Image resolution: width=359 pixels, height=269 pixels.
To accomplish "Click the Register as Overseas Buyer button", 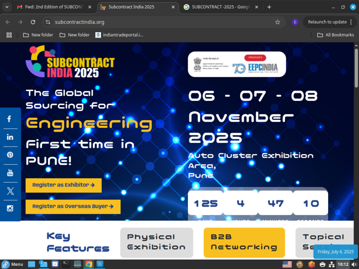I will coord(73,207).
